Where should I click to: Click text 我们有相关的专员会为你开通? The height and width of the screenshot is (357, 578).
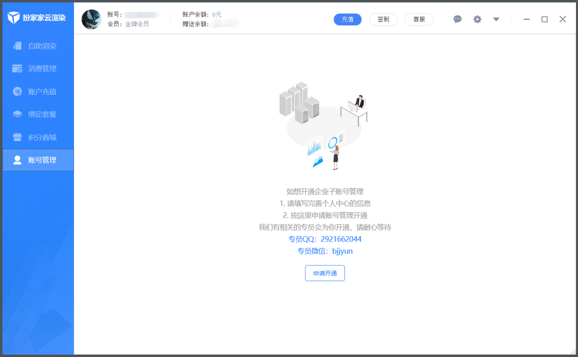pos(304,227)
